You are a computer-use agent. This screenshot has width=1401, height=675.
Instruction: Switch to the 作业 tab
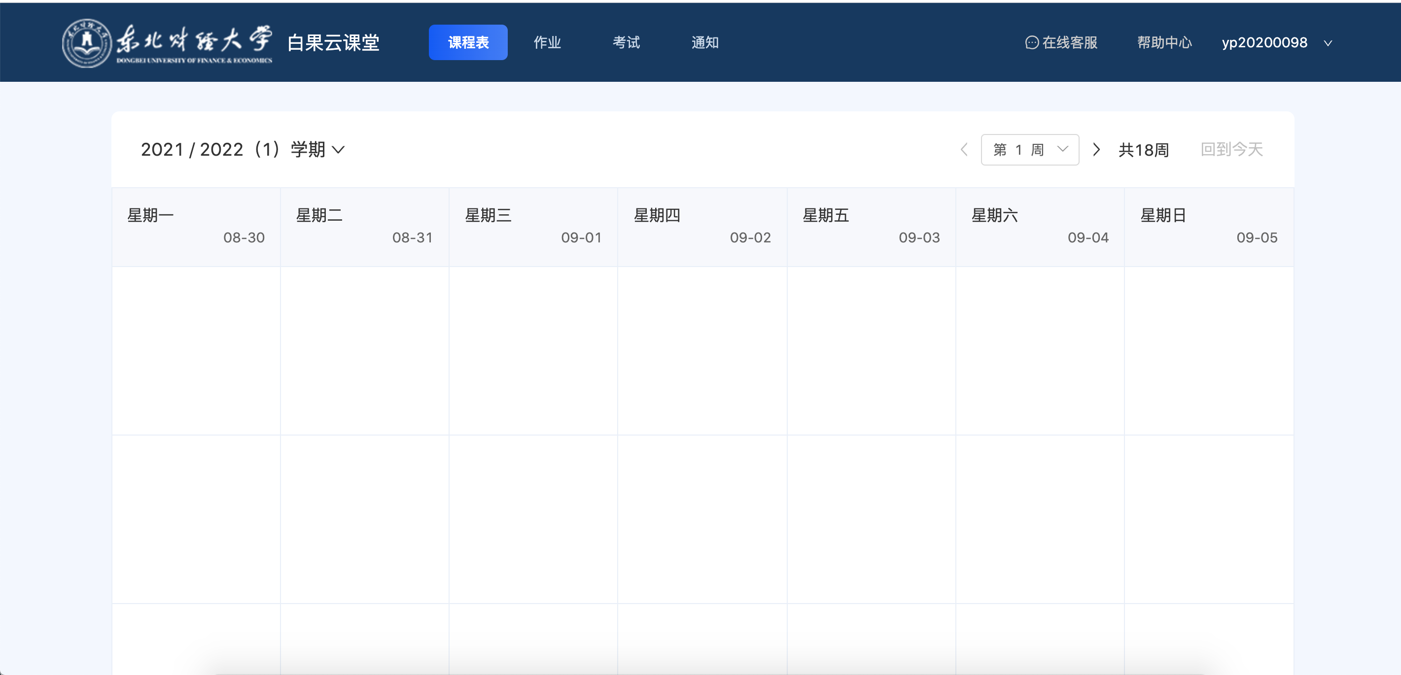[x=547, y=42]
